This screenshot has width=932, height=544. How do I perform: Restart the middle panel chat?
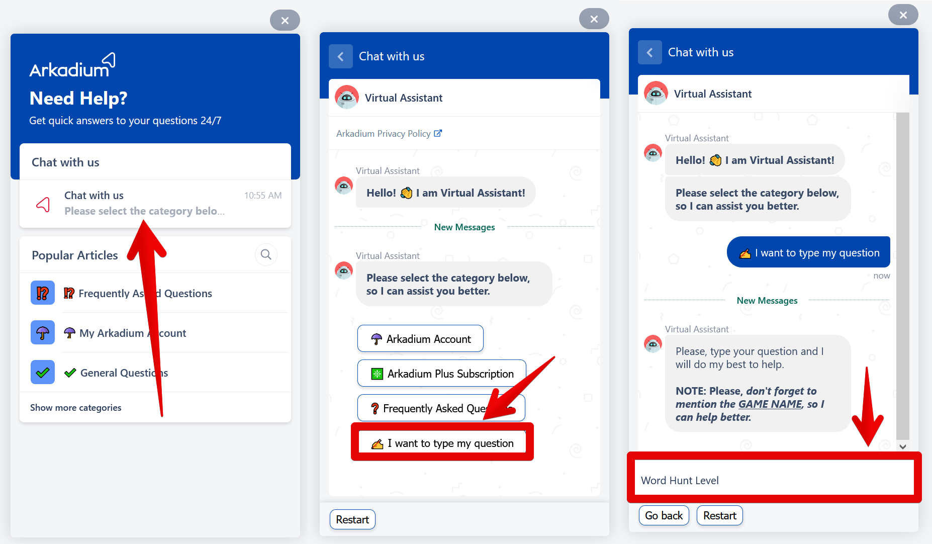coord(352,519)
